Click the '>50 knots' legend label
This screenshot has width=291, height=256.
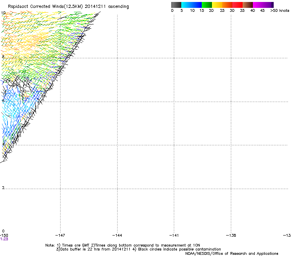[280, 11]
